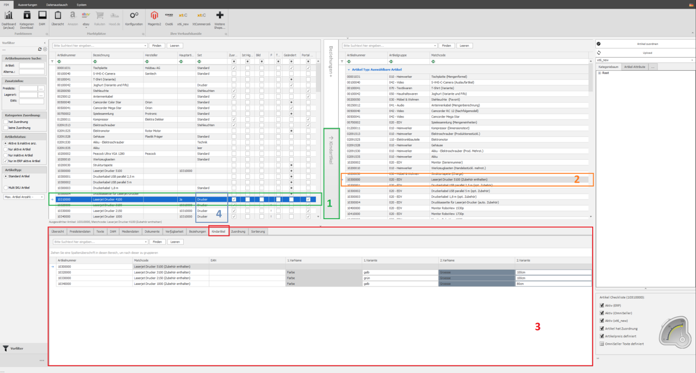Screen dimensions: 696x373
Task: Click the 'Artikel zuordnen' button
Action: point(647,43)
